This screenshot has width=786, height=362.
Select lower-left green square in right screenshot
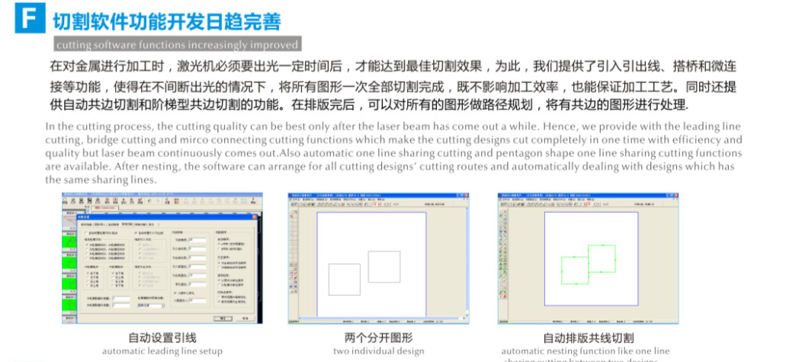pyautogui.click(x=574, y=270)
